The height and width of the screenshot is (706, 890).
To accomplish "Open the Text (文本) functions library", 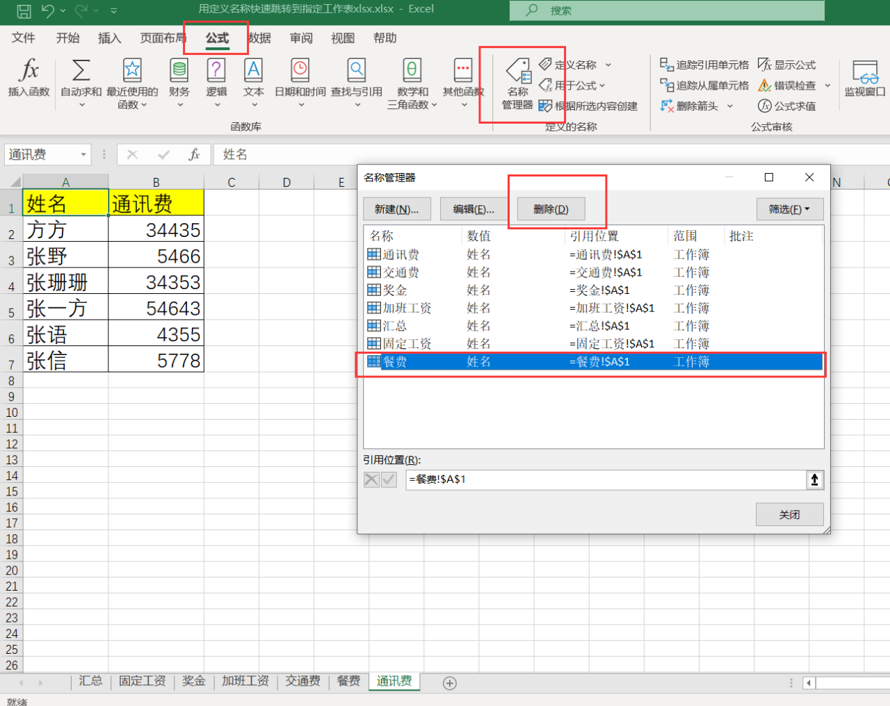I will pos(254,83).
